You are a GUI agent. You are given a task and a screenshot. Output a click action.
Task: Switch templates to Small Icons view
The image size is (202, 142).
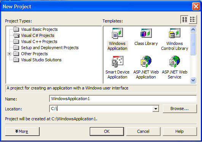[x=193, y=19]
